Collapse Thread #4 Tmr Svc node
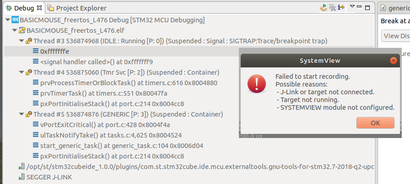The width and height of the screenshot is (410, 184). point(22,72)
